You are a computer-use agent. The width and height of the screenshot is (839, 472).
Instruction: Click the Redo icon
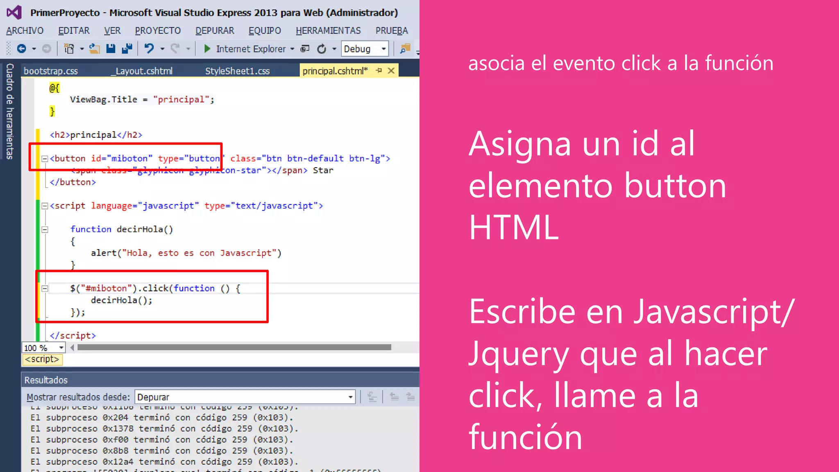click(x=175, y=49)
